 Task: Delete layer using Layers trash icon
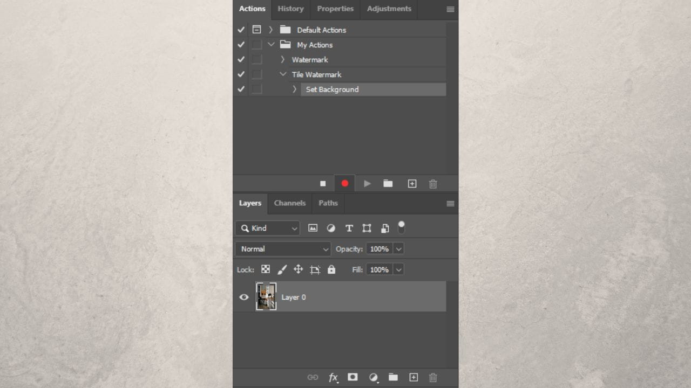pyautogui.click(x=433, y=378)
